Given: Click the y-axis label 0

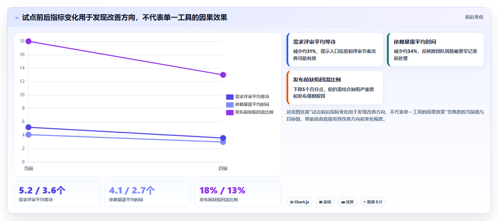Looking at the screenshot, I should (23, 162).
